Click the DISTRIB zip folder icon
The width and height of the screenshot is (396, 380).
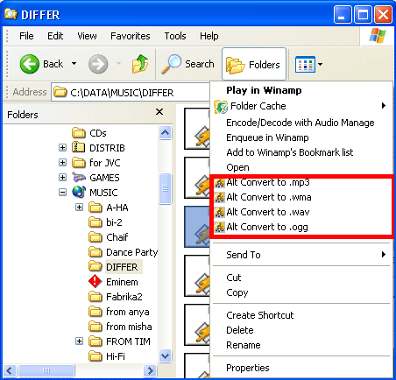pyautogui.click(x=78, y=147)
